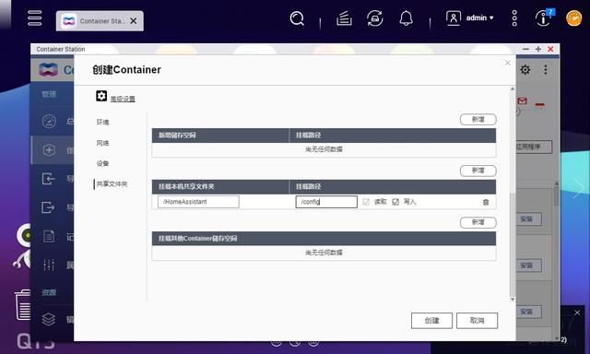Open the 高级设置 link
Screen dimensions: 590x354
(x=123, y=99)
